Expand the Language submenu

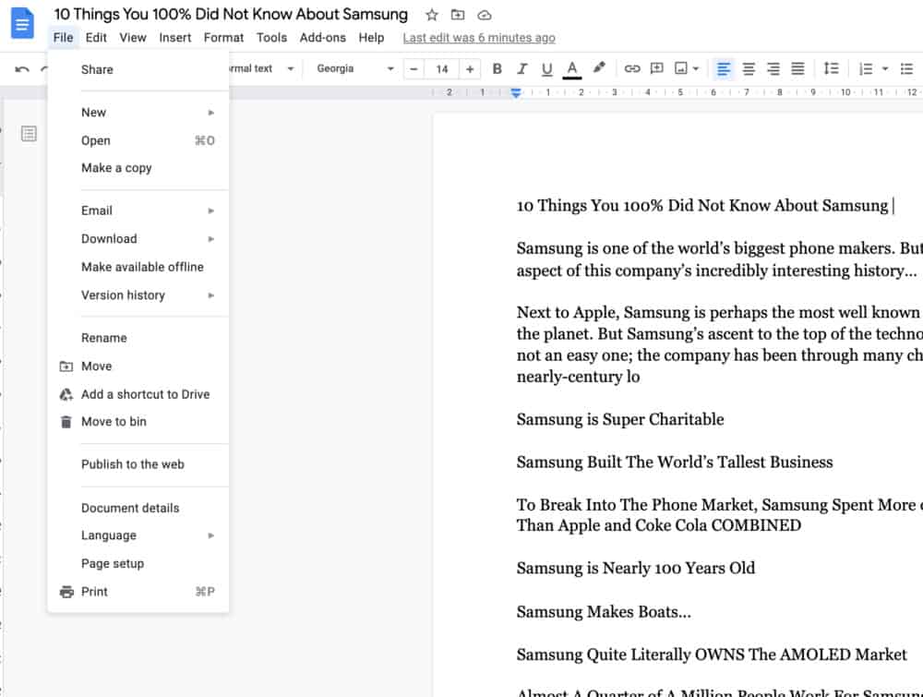point(138,535)
